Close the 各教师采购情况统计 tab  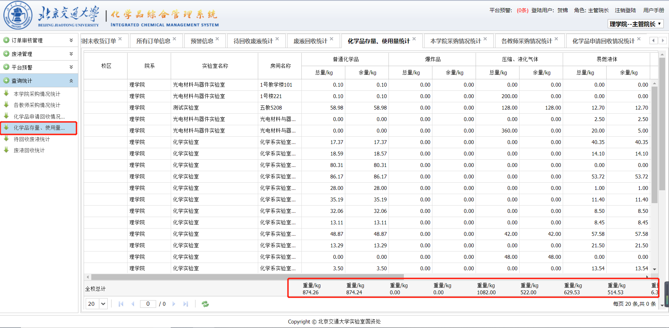tap(556, 39)
